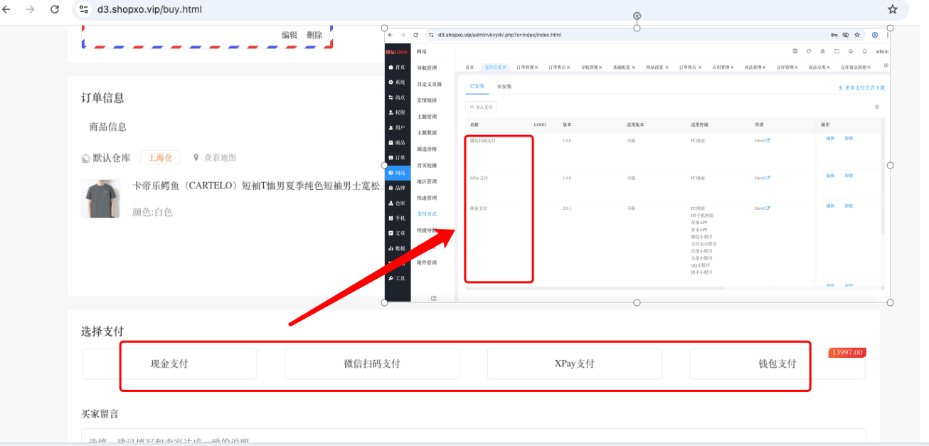Open the 基础配置 tab in admin tab bar
The width and height of the screenshot is (929, 446).
pos(625,67)
